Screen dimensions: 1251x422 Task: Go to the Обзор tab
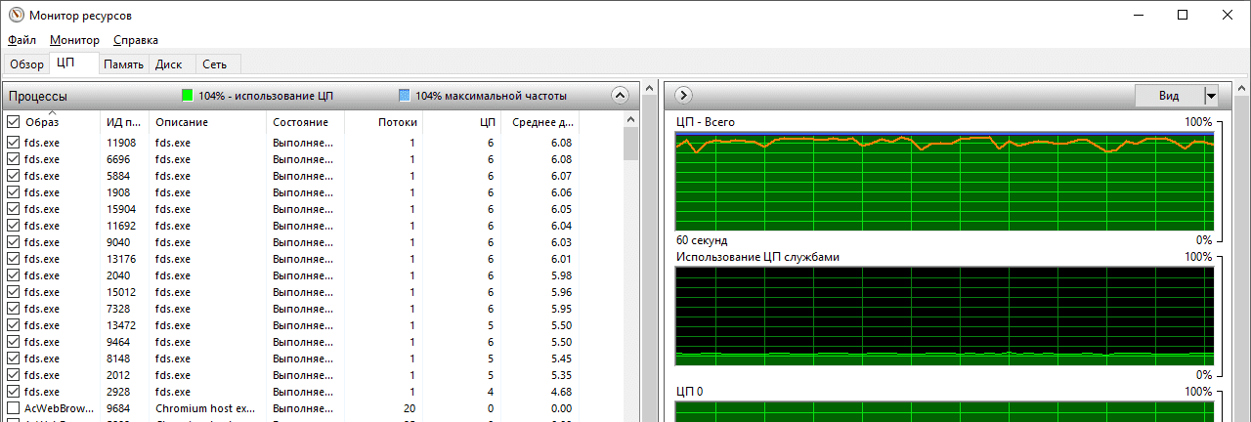tap(26, 64)
